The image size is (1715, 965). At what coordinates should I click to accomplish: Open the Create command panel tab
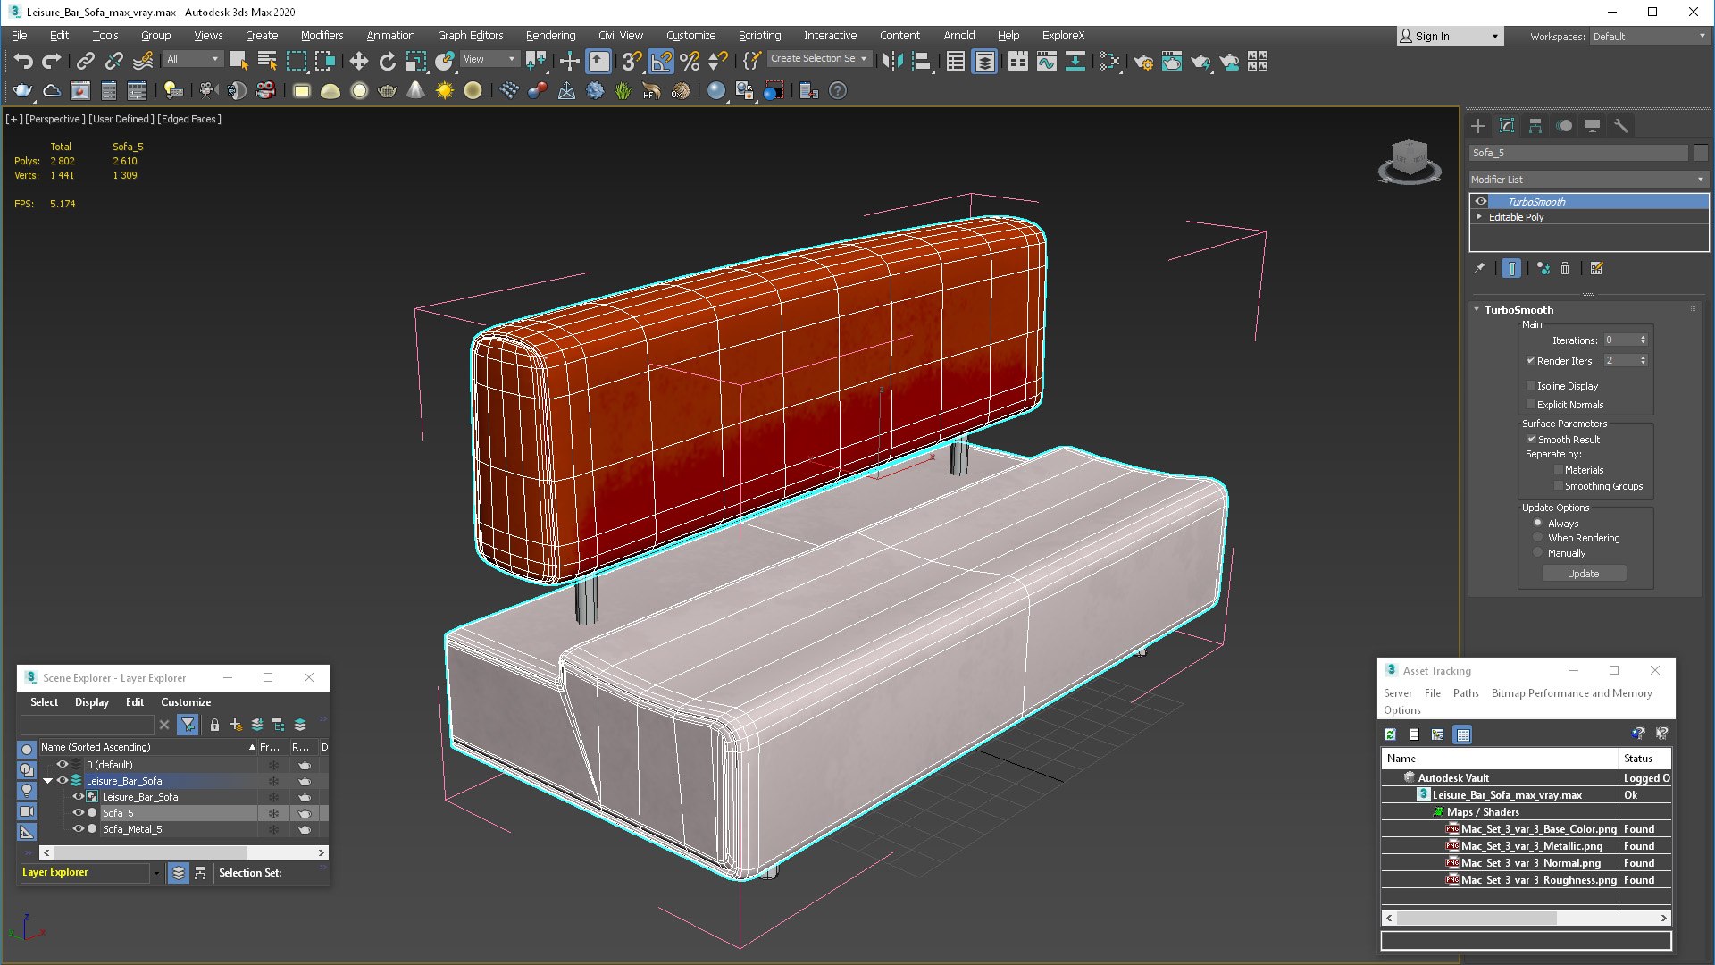1478,126
